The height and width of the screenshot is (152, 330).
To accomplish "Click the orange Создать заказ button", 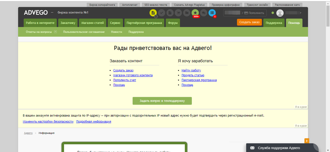I will [x=249, y=22].
